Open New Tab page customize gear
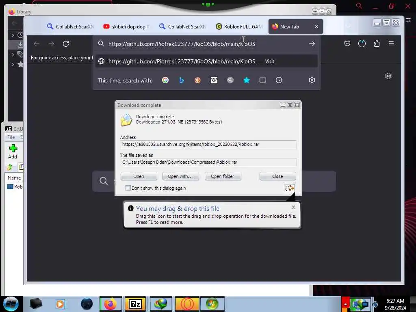Viewport: 416px width, 312px height. [x=388, y=76]
